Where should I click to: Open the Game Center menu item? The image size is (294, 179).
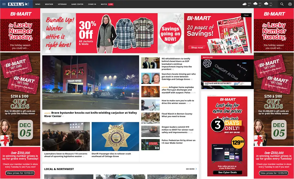pos(77,4)
